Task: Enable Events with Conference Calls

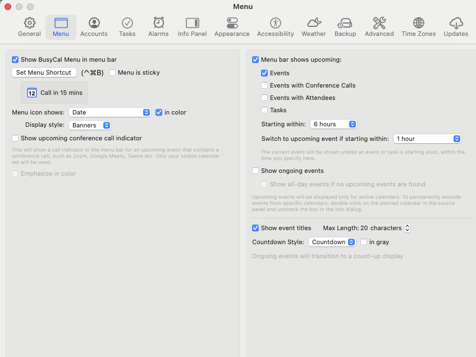Action: pyautogui.click(x=264, y=85)
